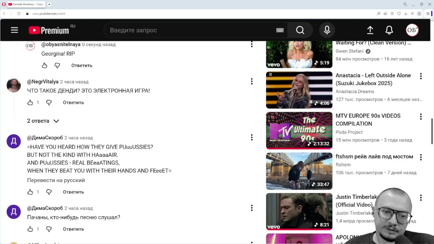The width and height of the screenshot is (434, 244).
Task: Reload the current page
Action: 19,14
